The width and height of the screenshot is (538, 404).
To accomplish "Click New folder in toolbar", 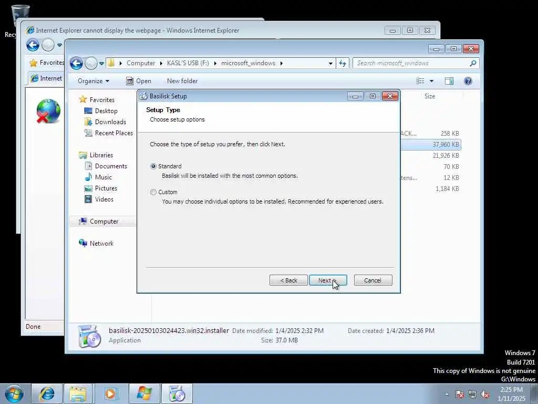I will pos(182,81).
